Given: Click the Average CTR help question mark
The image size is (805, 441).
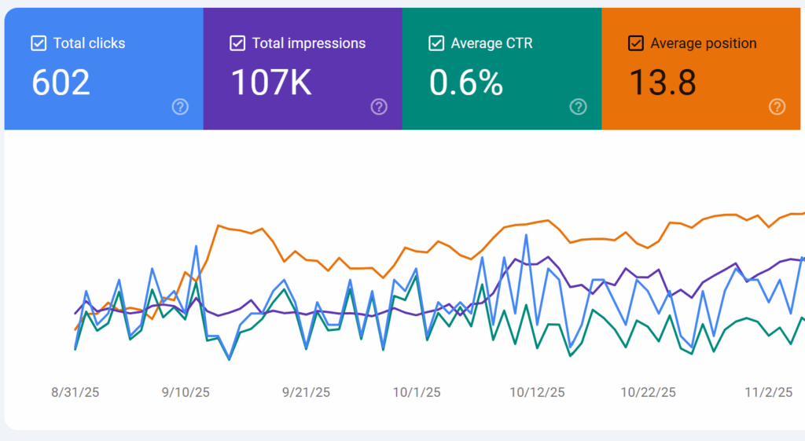Looking at the screenshot, I should point(578,107).
